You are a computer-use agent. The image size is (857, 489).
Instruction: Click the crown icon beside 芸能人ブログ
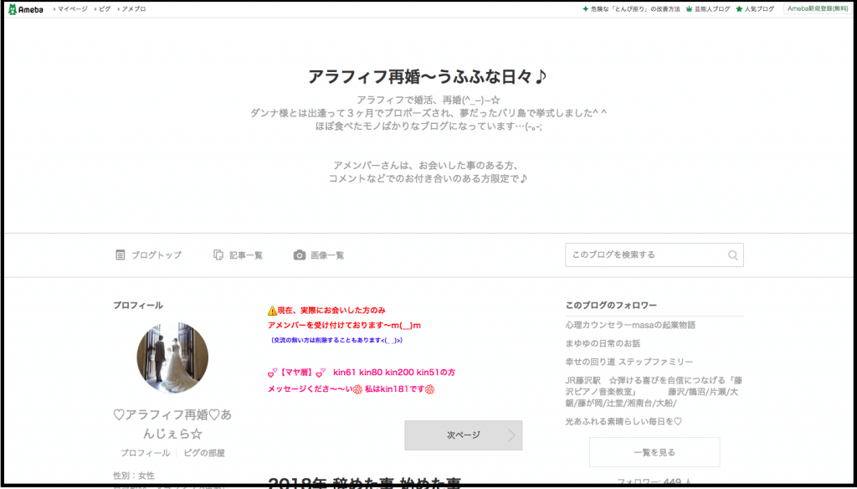click(689, 9)
